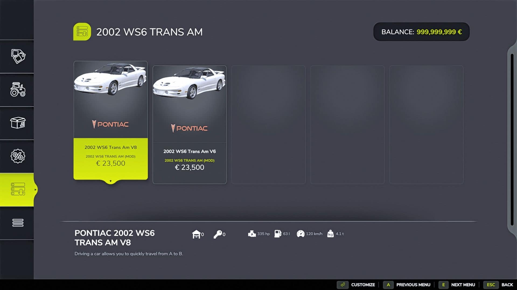Open the tractor vehicles category in sidebar
Viewport: 517px width, 290px height.
click(18, 89)
